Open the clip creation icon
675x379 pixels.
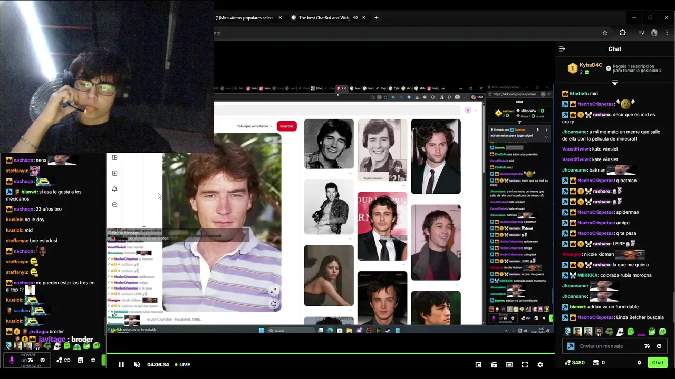494,364
